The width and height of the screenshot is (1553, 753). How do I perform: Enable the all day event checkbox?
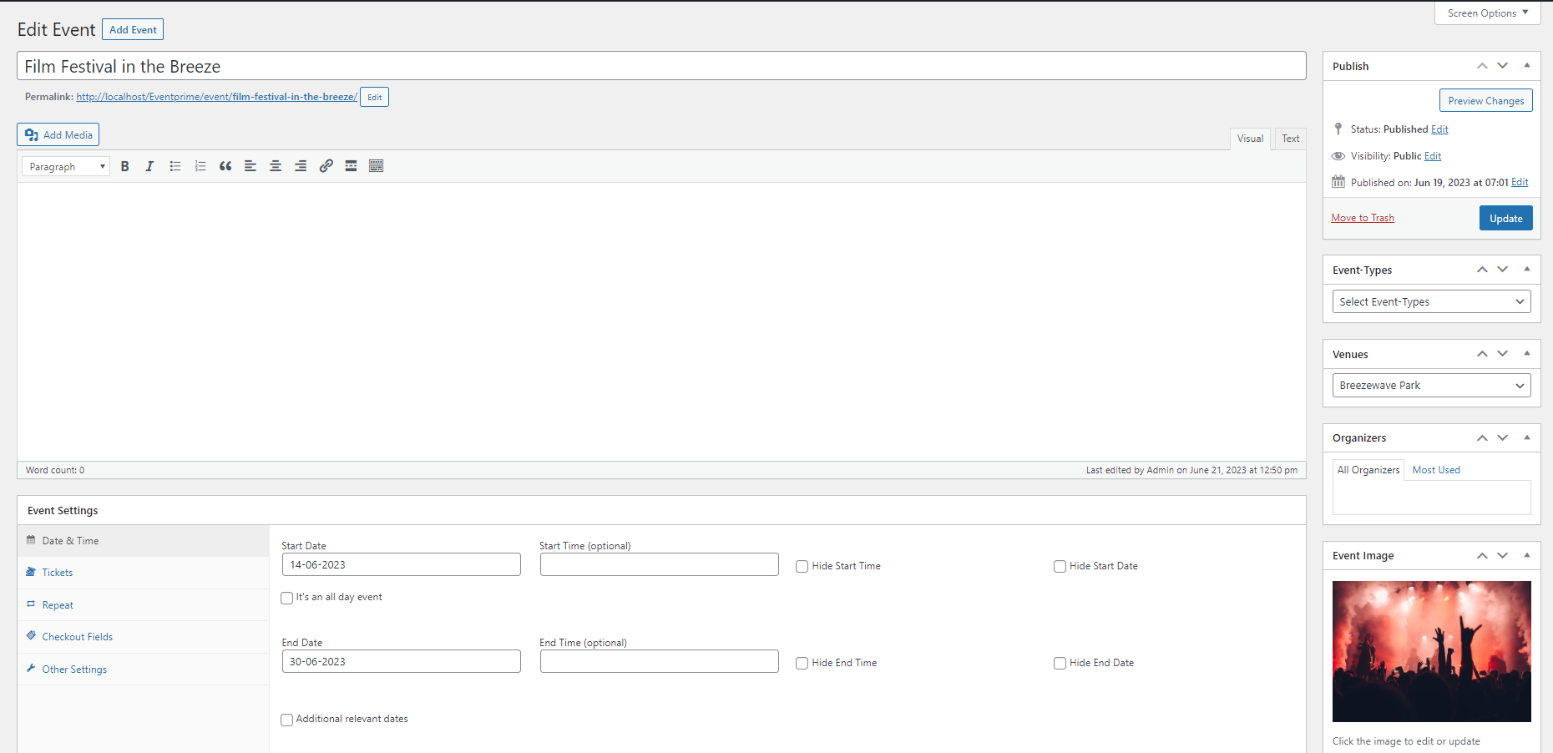pos(287,598)
